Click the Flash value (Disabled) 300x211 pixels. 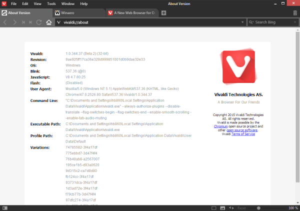(74, 83)
